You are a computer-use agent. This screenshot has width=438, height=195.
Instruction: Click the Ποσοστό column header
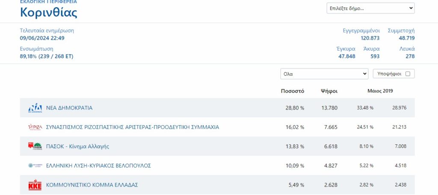(x=293, y=91)
